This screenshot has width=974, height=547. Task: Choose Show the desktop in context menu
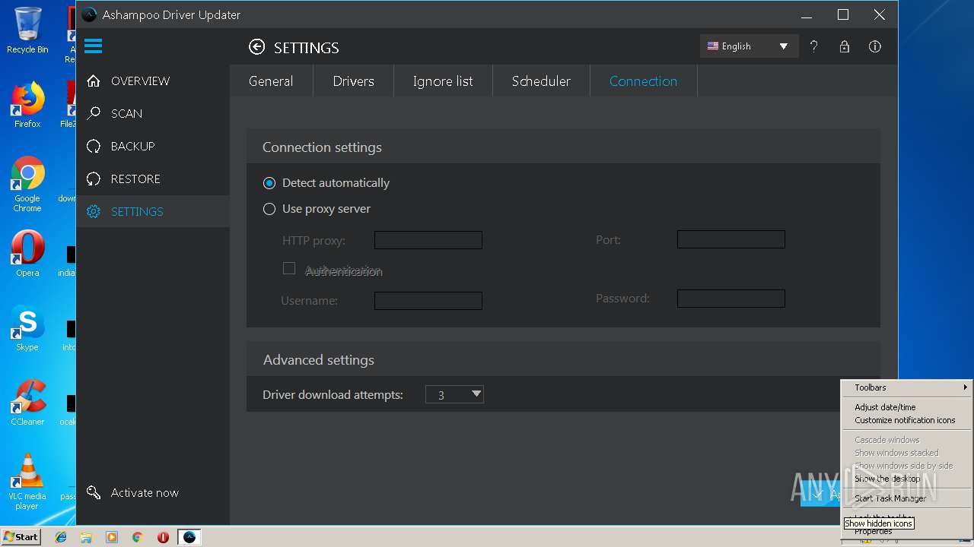pyautogui.click(x=906, y=479)
